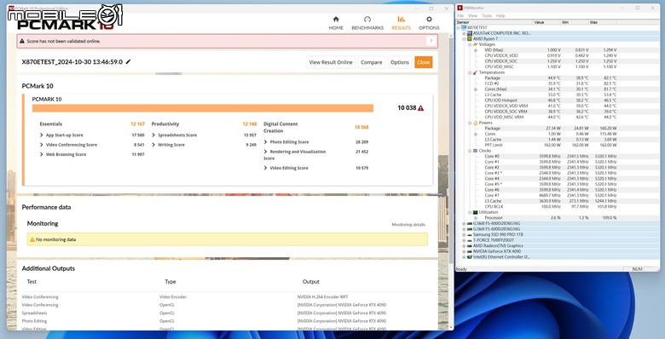Expand the Photo Editing Score chevron
This screenshot has height=339, width=665.
pos(265,142)
